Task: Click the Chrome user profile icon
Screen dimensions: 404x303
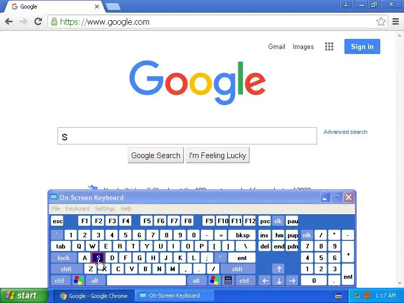Action: [x=346, y=5]
